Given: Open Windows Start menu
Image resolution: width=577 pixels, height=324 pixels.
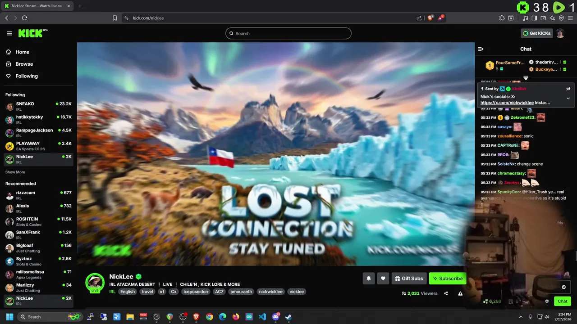Looking at the screenshot, I should point(9,317).
